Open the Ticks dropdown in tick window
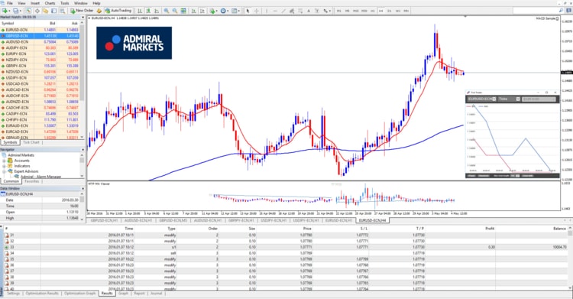This screenshot has height=299, width=573. point(518,99)
